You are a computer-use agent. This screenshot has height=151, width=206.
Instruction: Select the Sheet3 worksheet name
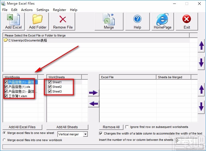[57, 91]
